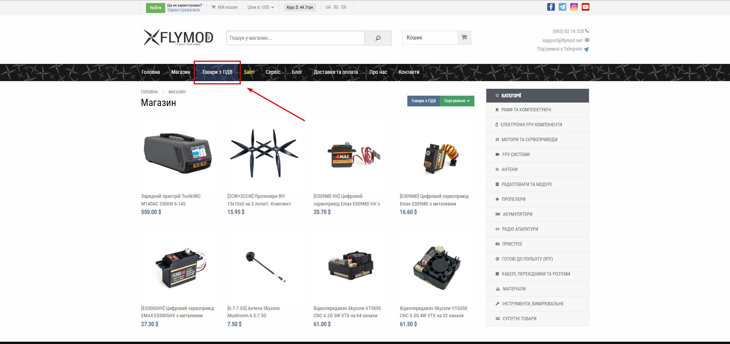Open Контакти in navigation bar
The width and height of the screenshot is (730, 344).
pos(409,72)
